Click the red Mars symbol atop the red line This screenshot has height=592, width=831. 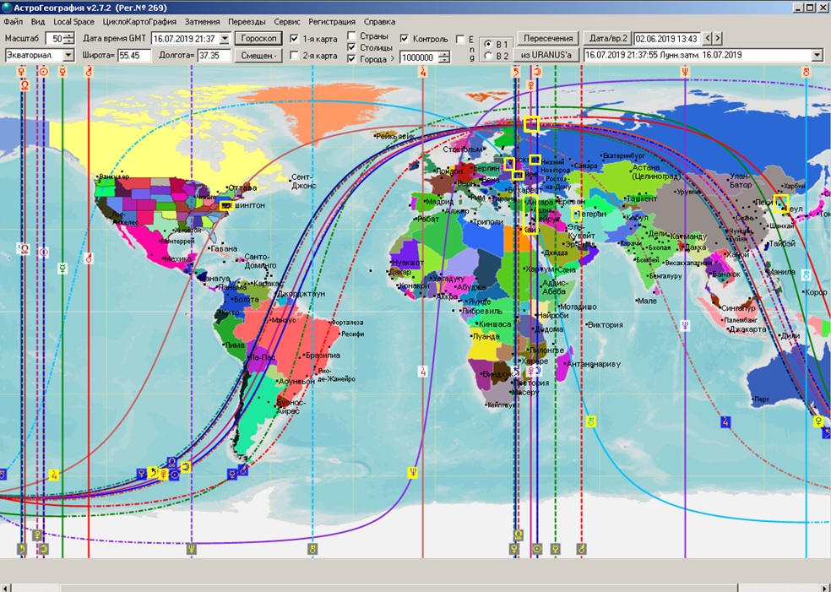pyautogui.click(x=88, y=73)
